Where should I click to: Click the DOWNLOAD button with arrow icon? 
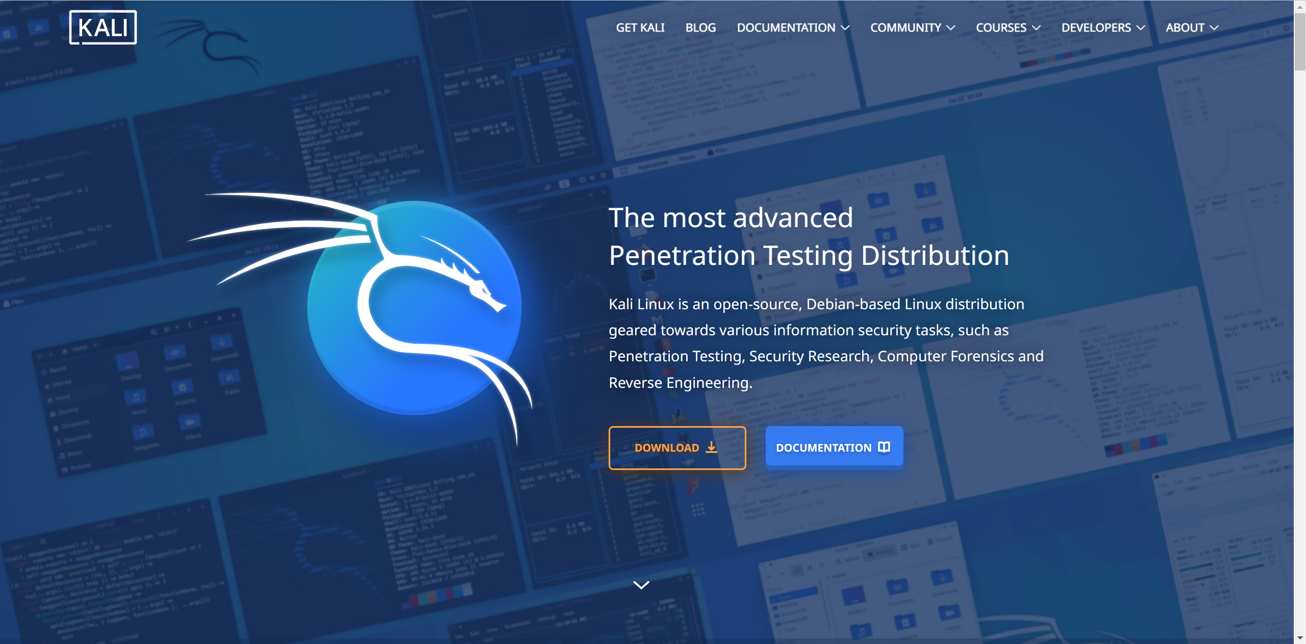point(675,448)
